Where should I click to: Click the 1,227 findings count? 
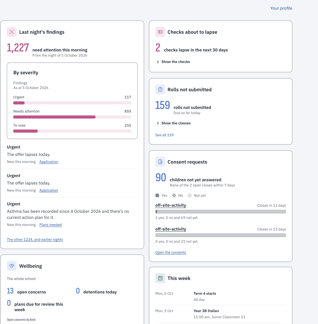pyautogui.click(x=18, y=48)
